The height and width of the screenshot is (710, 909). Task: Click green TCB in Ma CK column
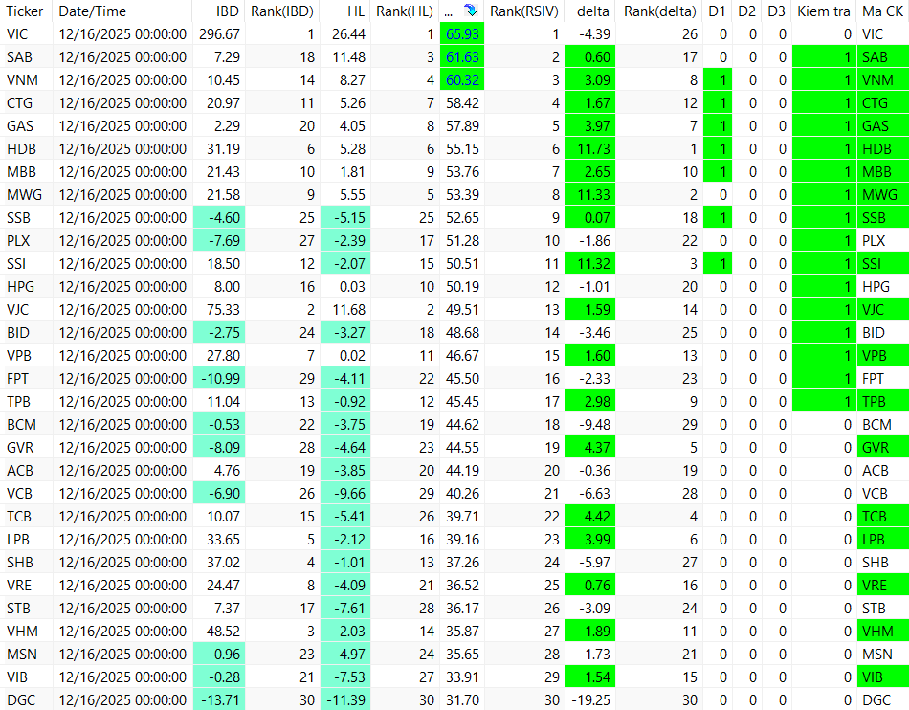tap(883, 517)
